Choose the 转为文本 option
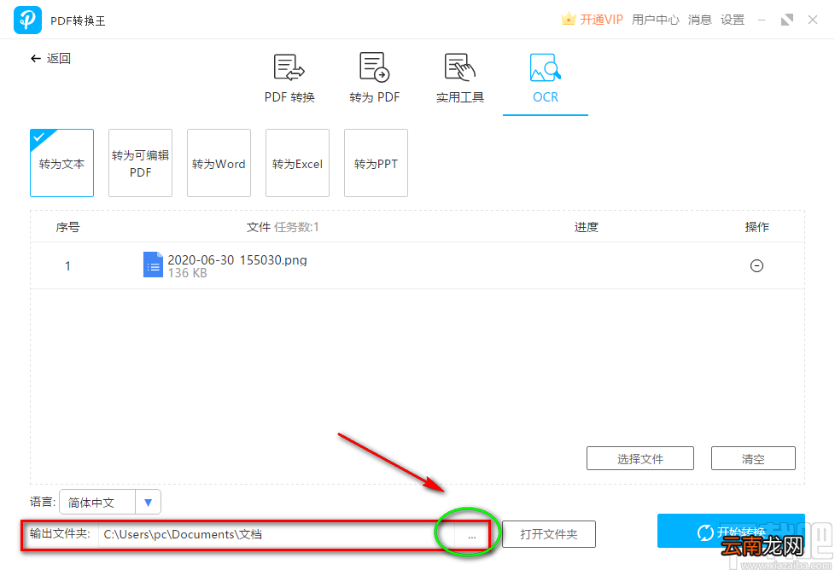 point(61,163)
